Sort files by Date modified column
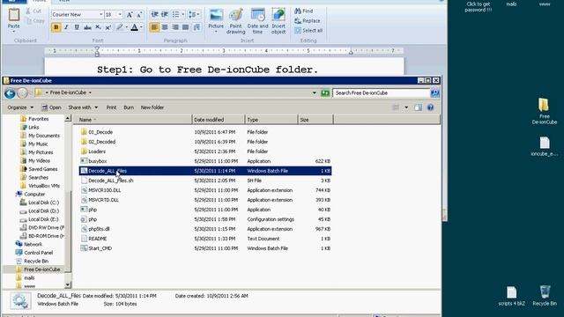The height and width of the screenshot is (317, 564). [x=219, y=120]
